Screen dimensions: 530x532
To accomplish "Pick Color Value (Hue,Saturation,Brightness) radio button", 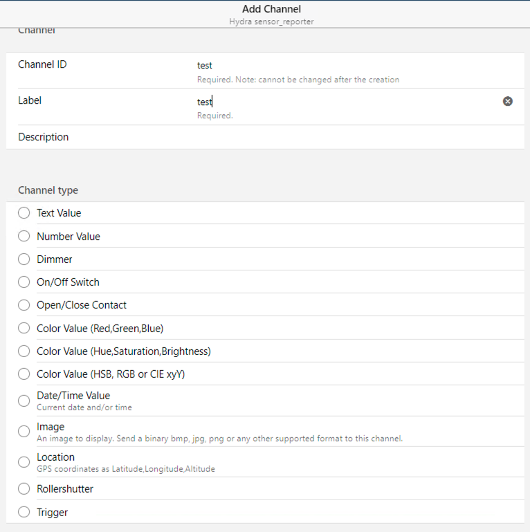I will [x=24, y=351].
